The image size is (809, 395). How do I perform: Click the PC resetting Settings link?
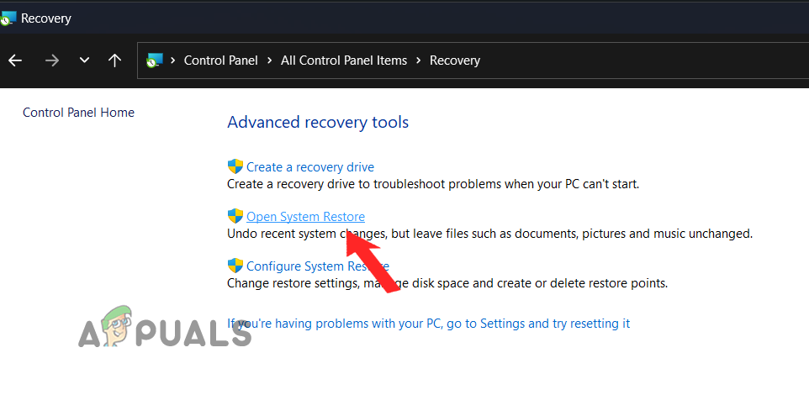429,324
